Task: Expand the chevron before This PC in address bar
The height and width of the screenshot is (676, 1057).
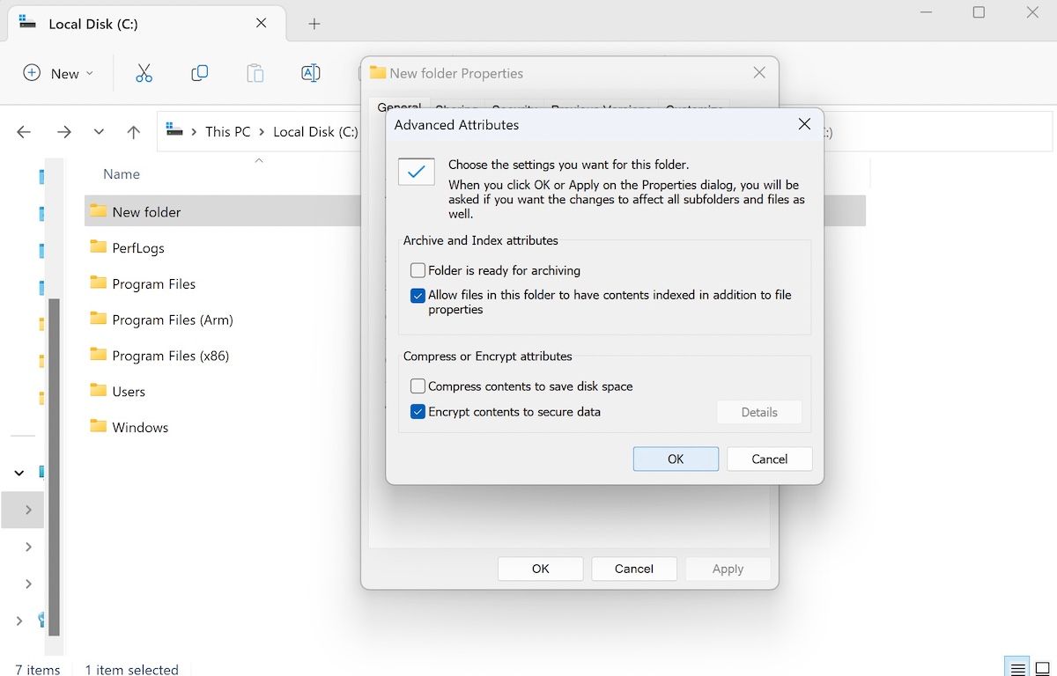Action: tap(194, 132)
